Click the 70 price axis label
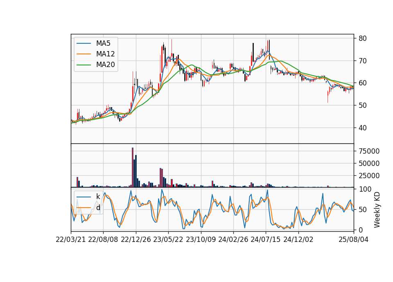This screenshot has height=282, width=393. 363,61
